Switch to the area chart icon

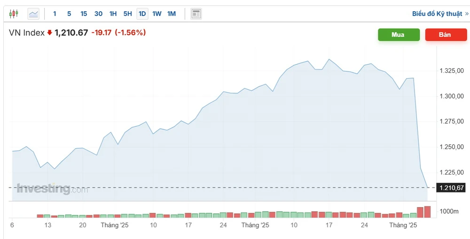[x=33, y=14]
